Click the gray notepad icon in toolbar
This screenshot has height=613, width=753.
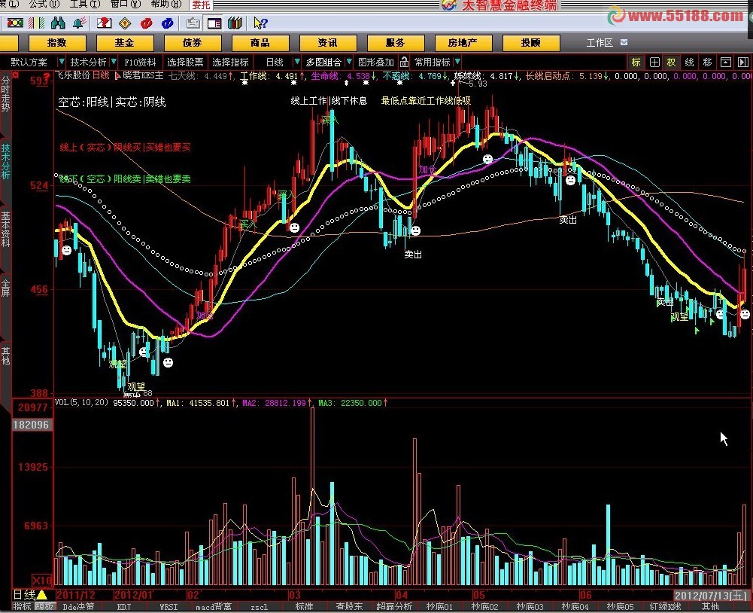[x=193, y=23]
